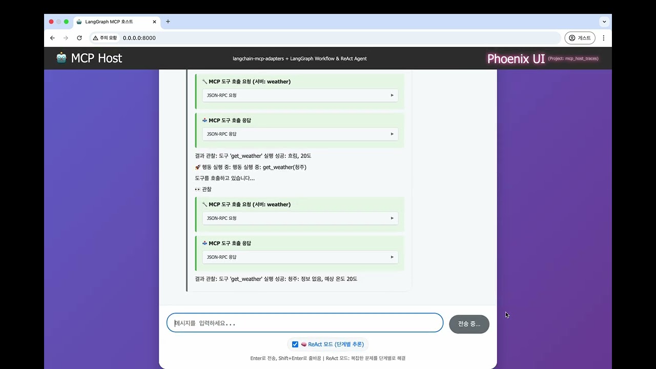Expand the second JSON-RPC 요청 section
This screenshot has height=369, width=656.
[x=300, y=218]
